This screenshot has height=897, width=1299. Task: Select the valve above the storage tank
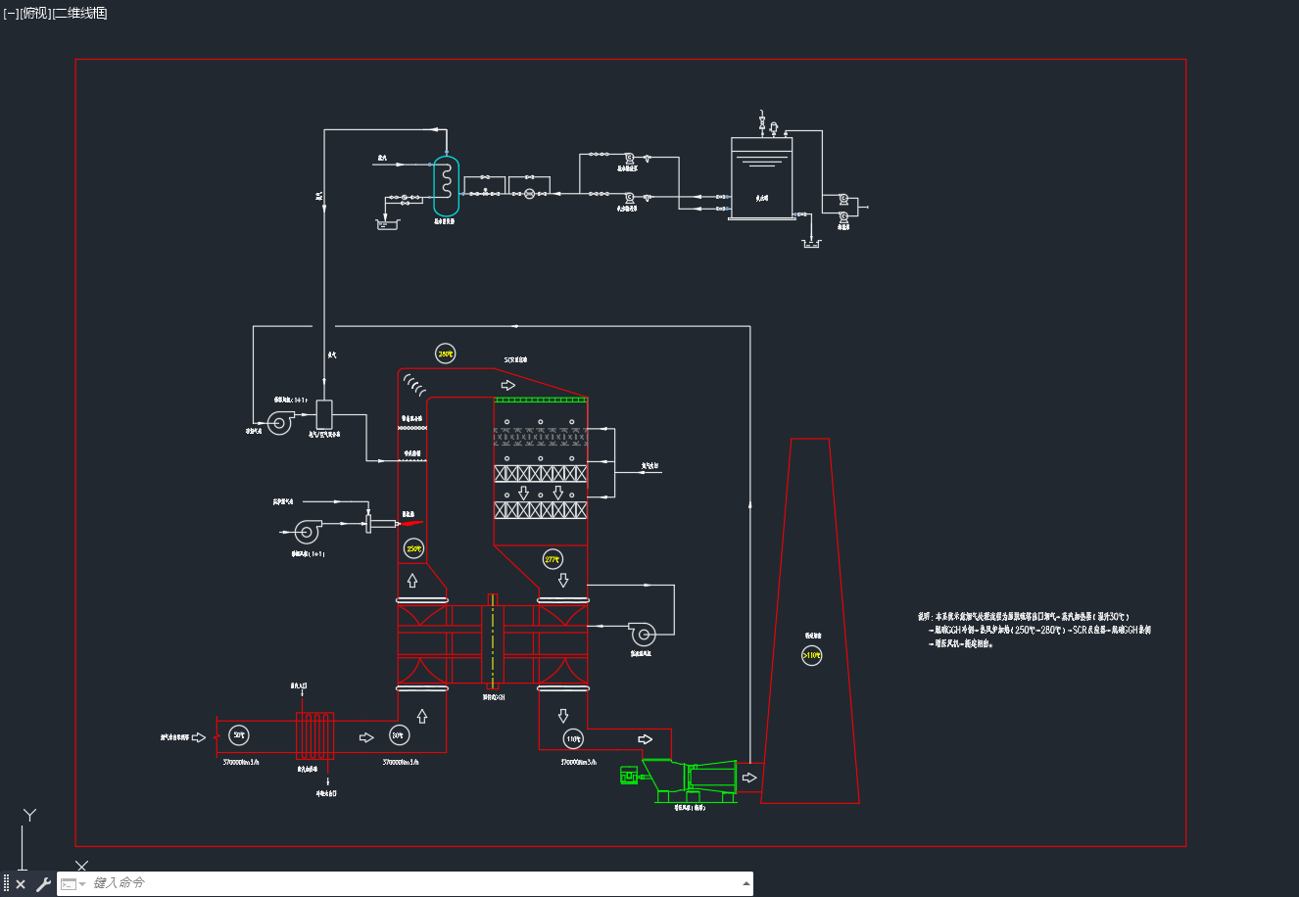[x=762, y=123]
